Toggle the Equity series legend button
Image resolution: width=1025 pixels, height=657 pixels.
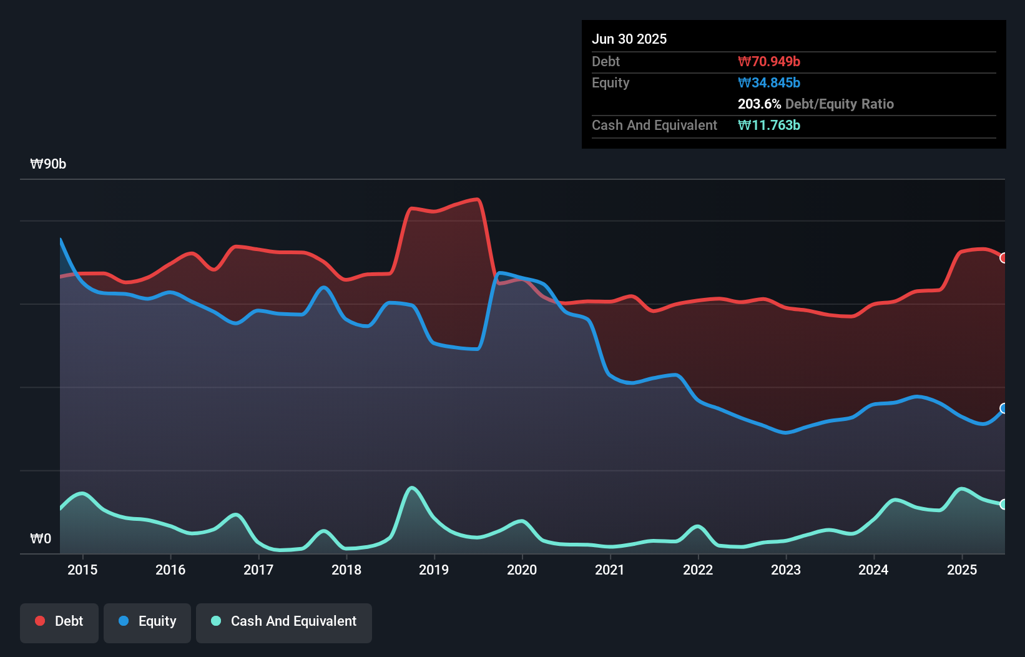[147, 622]
